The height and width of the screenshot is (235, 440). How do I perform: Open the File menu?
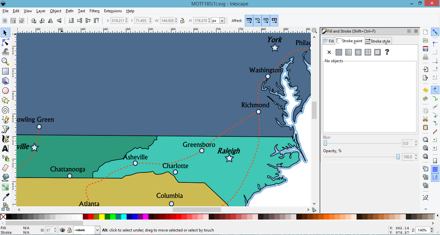[x=5, y=11]
